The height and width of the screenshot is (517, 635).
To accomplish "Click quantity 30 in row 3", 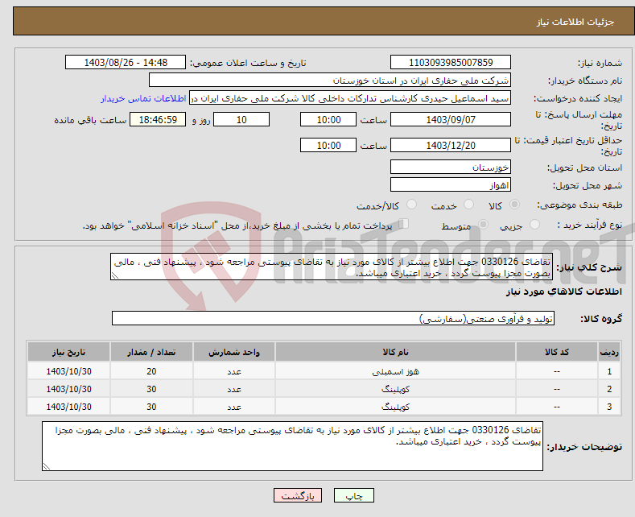I will tap(151, 407).
